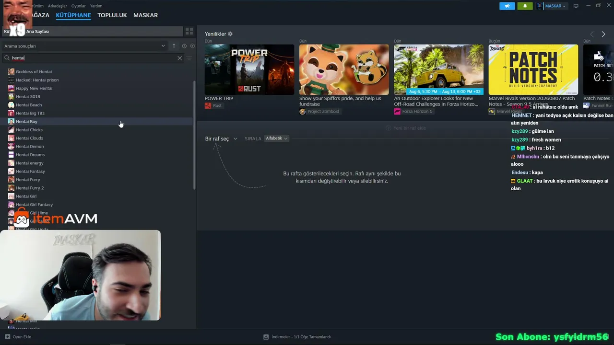The width and height of the screenshot is (614, 345).
Task: Select Hentai Dreams in the list
Action: [96, 155]
